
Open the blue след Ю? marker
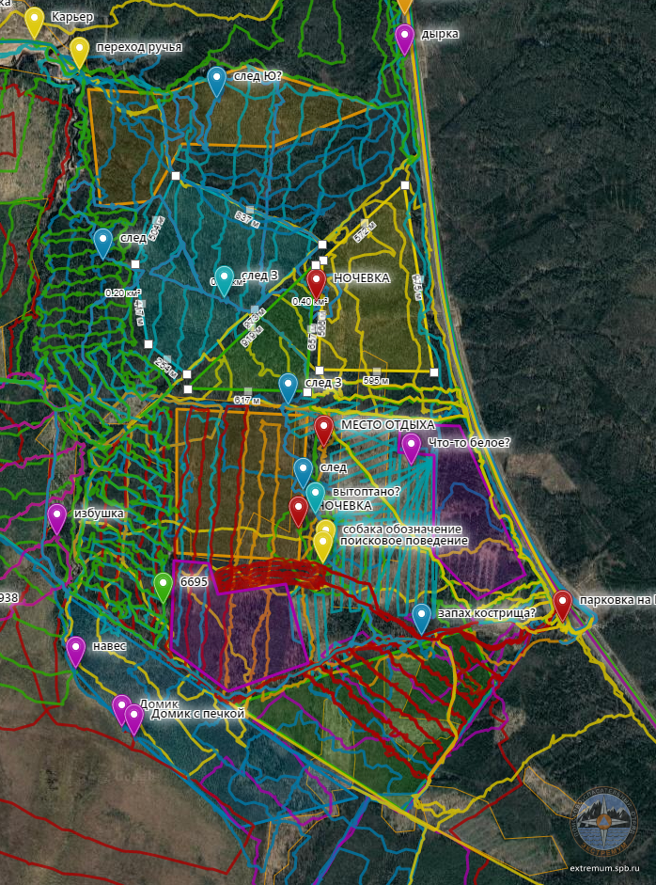tap(216, 80)
